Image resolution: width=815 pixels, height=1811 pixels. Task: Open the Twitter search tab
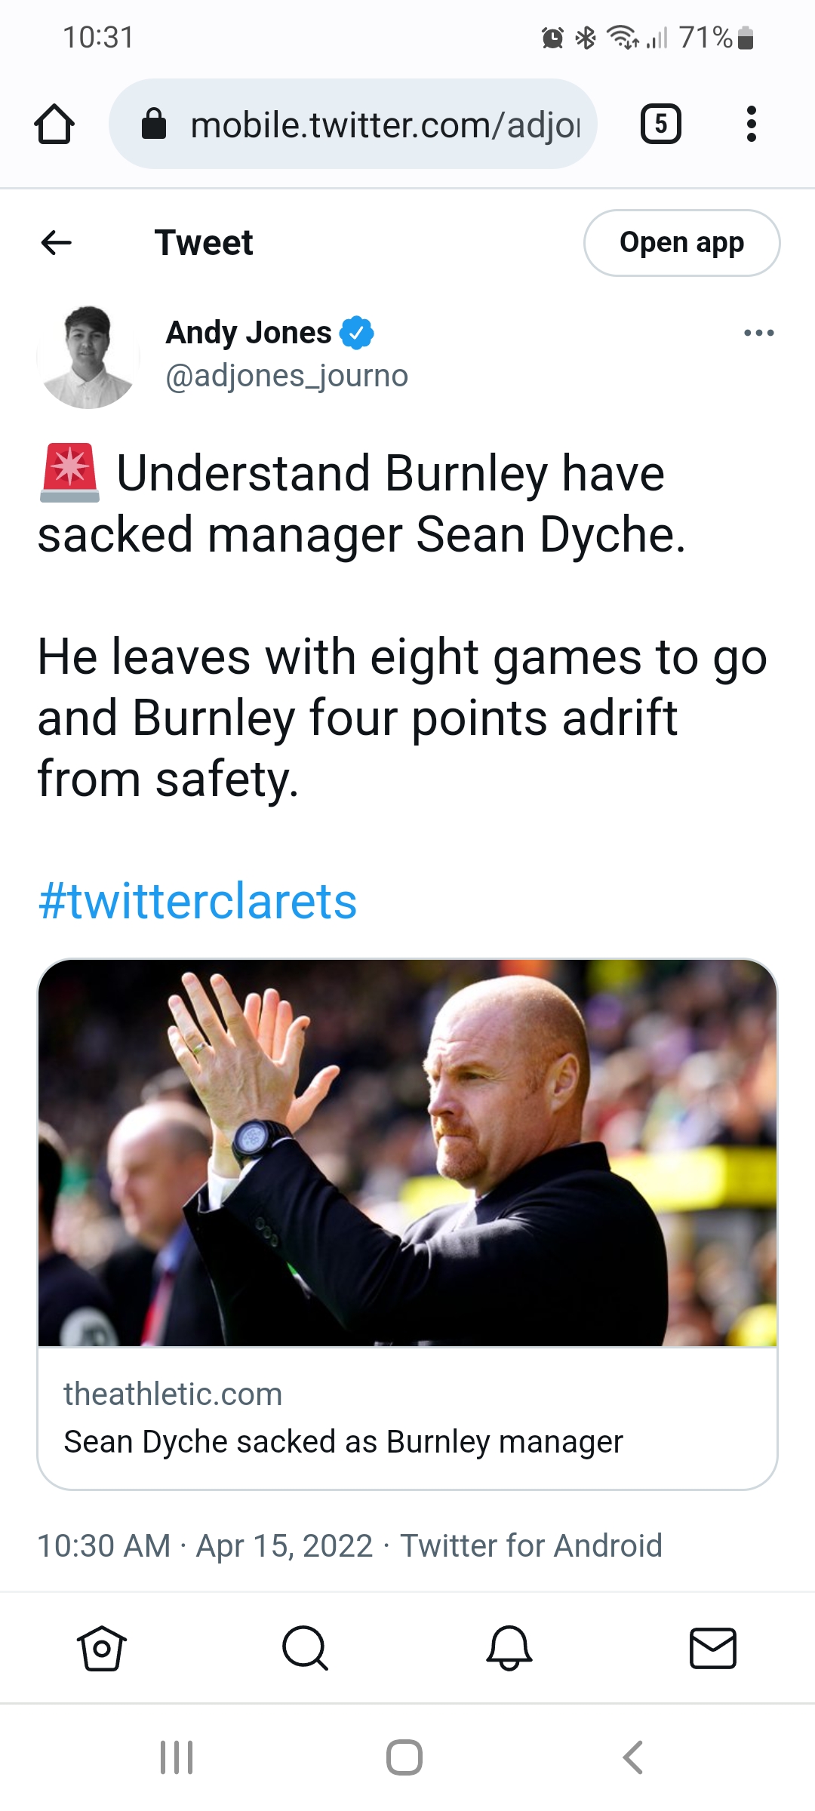click(x=305, y=1648)
